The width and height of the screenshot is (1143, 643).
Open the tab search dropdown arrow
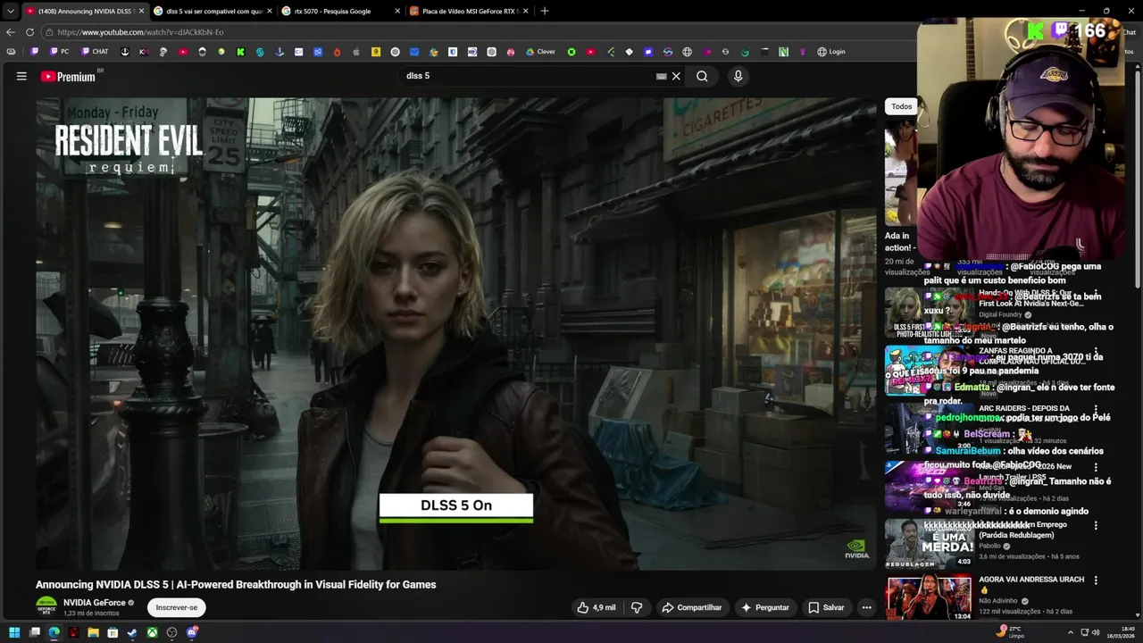point(10,11)
